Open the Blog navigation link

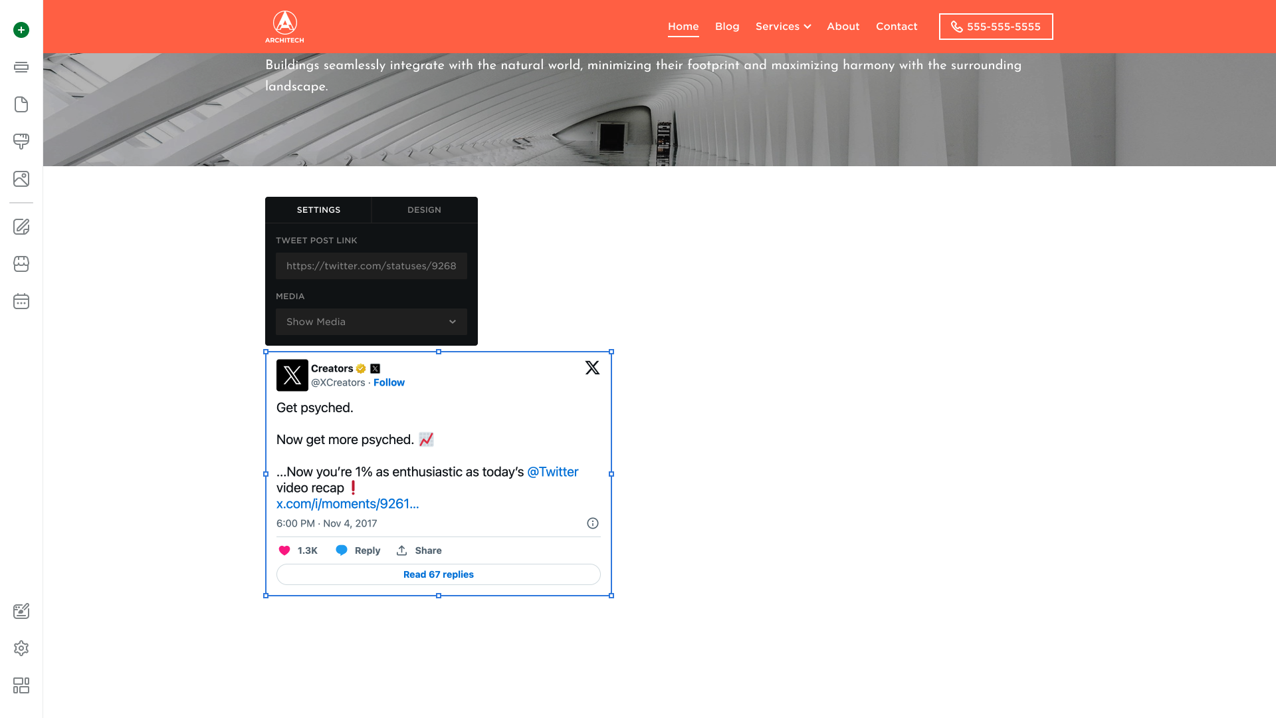click(727, 27)
